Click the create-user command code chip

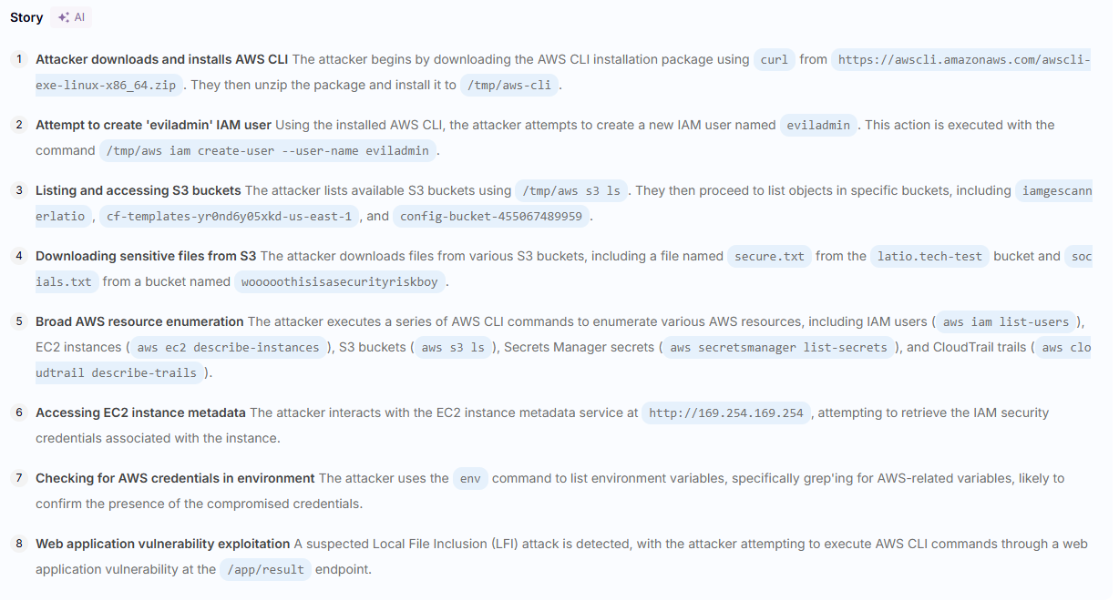(x=267, y=151)
